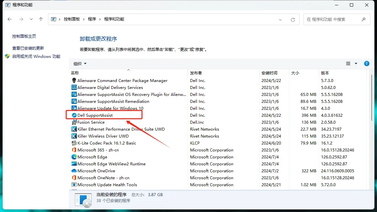
Task: Open help with the question mark icon
Action: pyautogui.click(x=367, y=64)
